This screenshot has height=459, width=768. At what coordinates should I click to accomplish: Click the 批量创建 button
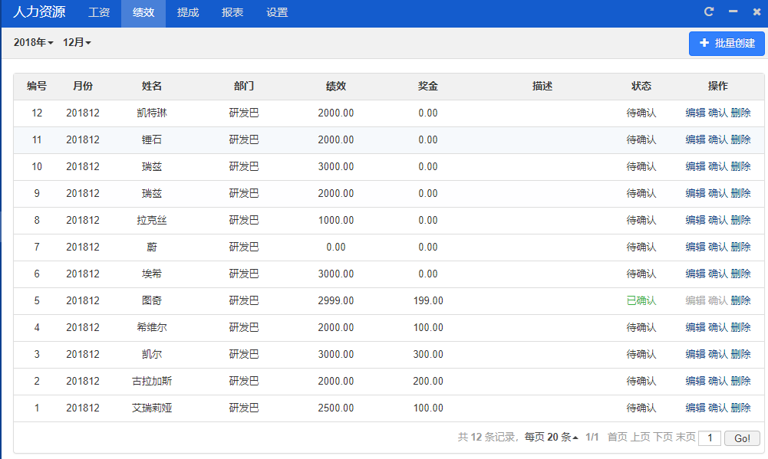point(727,43)
